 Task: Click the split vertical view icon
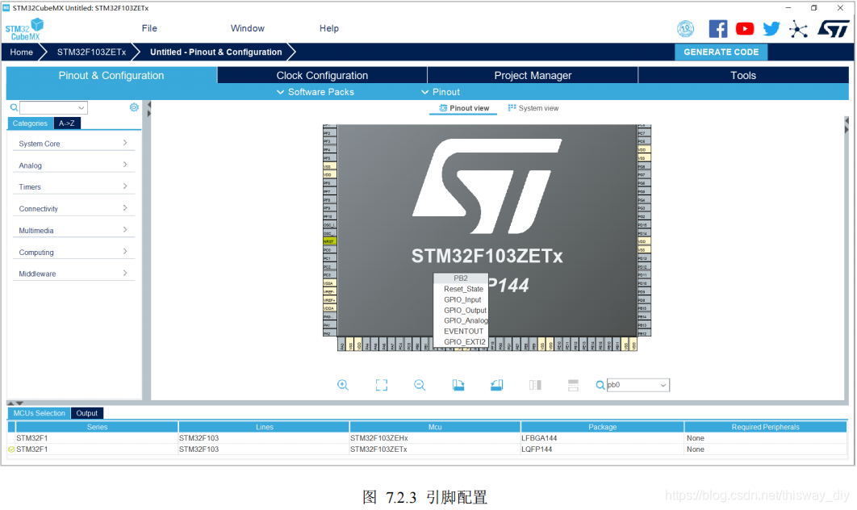pos(535,385)
